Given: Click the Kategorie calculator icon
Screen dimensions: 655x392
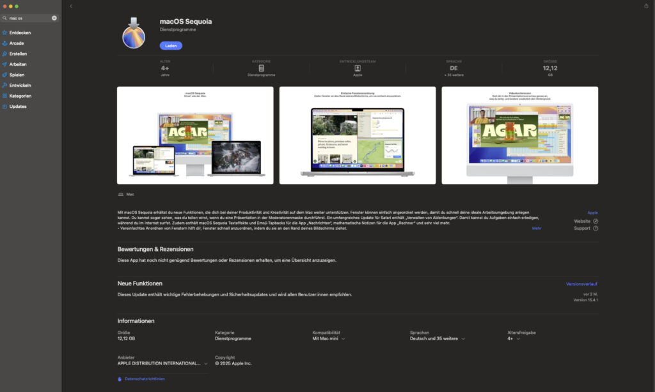Looking at the screenshot, I should tap(261, 68).
